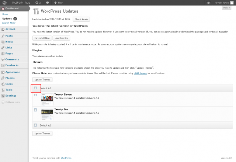The height and width of the screenshot is (162, 236).
Task: Tick the top Select All checkbox
Action: [x=35, y=88]
